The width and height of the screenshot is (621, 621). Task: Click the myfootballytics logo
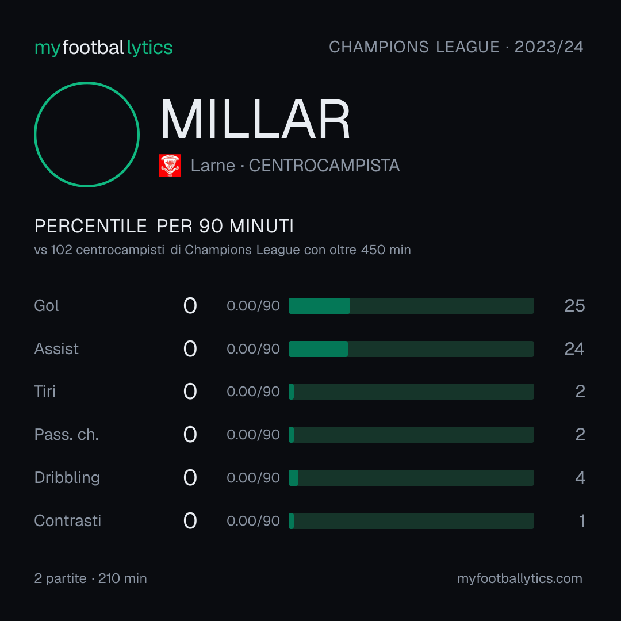[103, 48]
